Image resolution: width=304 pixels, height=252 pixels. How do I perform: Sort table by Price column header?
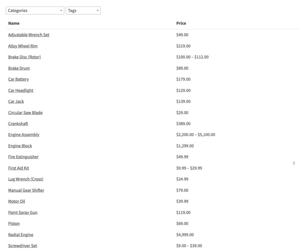[x=181, y=23]
